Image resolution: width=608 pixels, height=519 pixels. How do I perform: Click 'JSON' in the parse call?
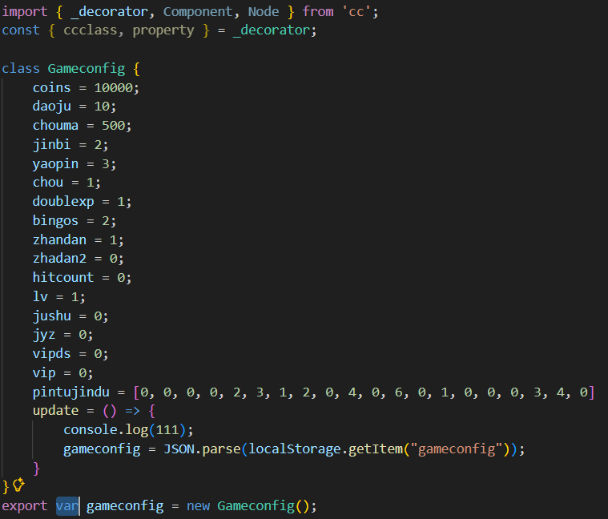(x=179, y=449)
